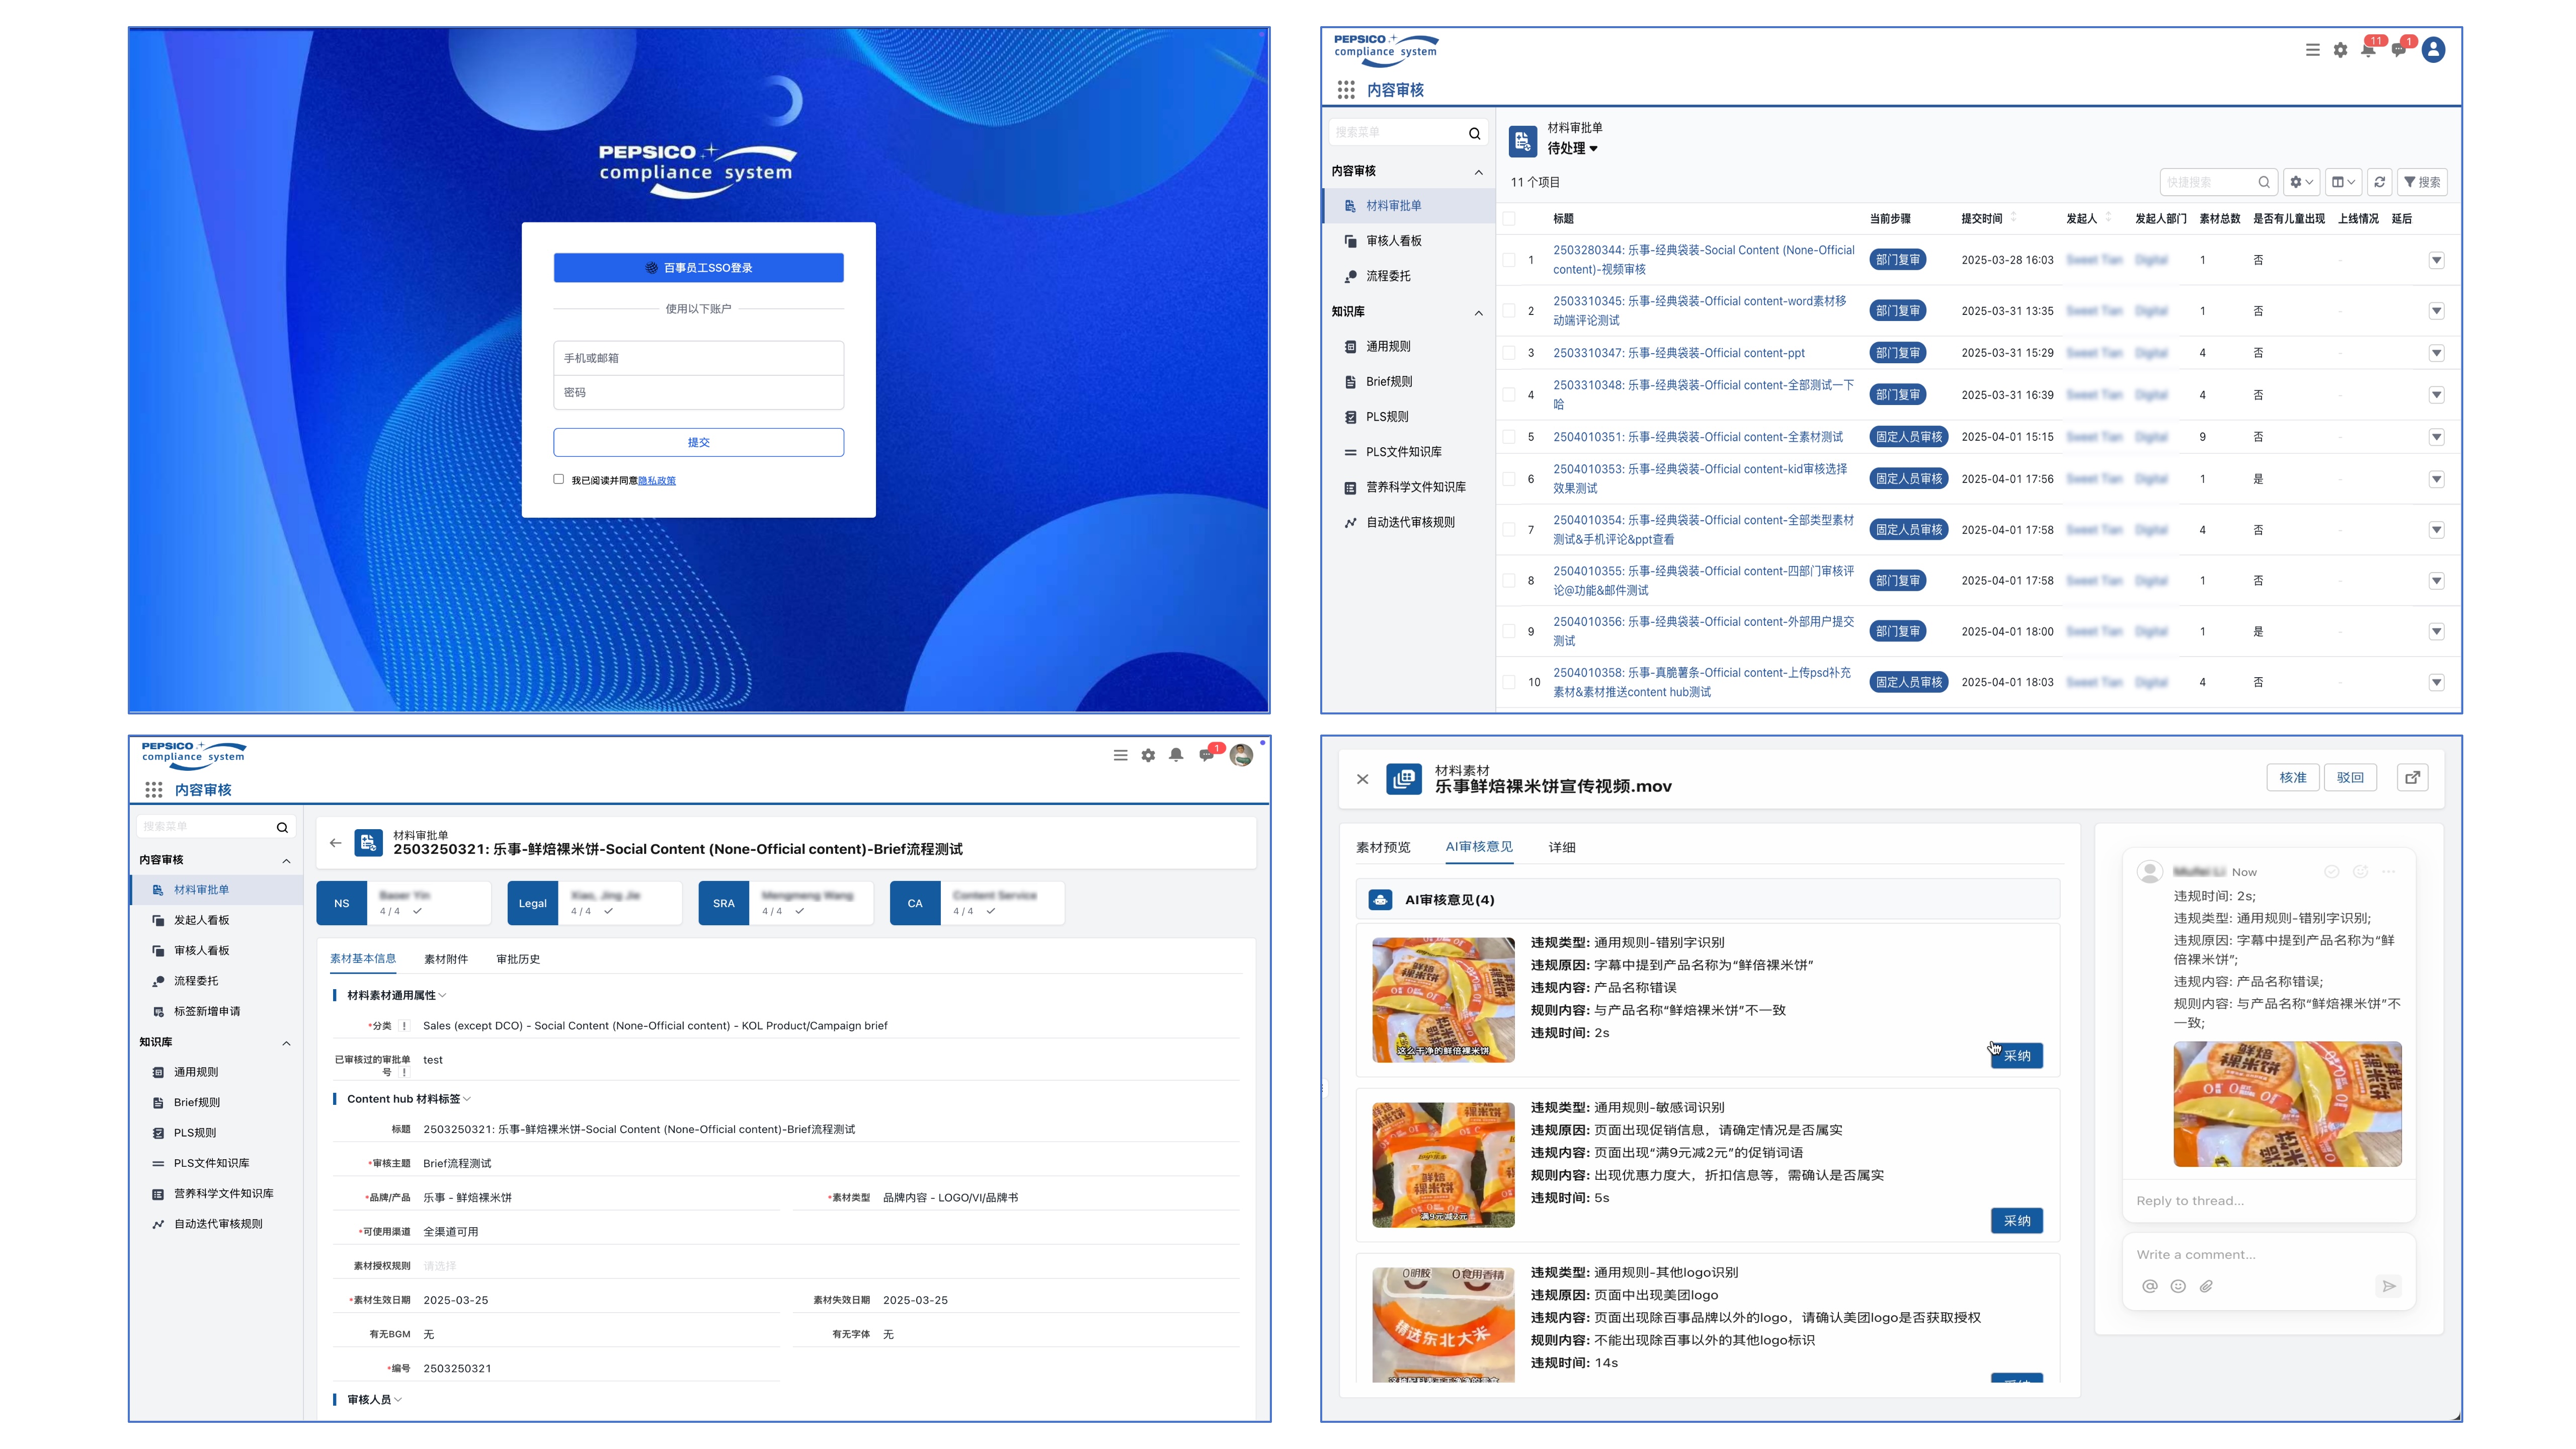
Task: Collapse the Content hub 材料标签 section
Action: coord(408,1099)
